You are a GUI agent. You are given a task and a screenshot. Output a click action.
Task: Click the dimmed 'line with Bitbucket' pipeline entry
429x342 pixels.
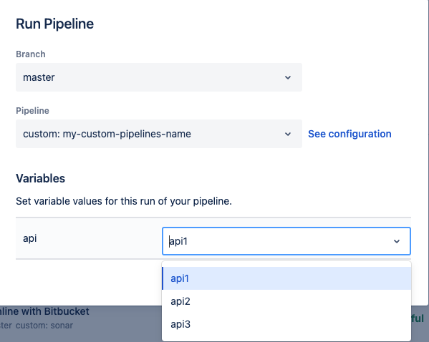pos(44,311)
